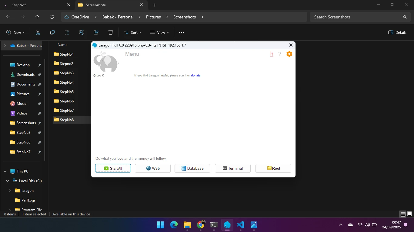Click the Search Screenshots field
414x232 pixels.
[x=356, y=17]
